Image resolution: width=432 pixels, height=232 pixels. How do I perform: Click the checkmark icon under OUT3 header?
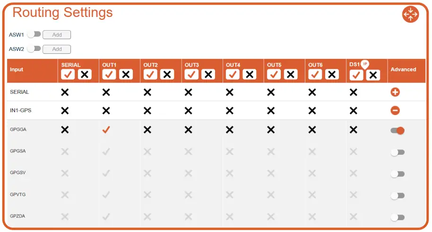point(191,75)
